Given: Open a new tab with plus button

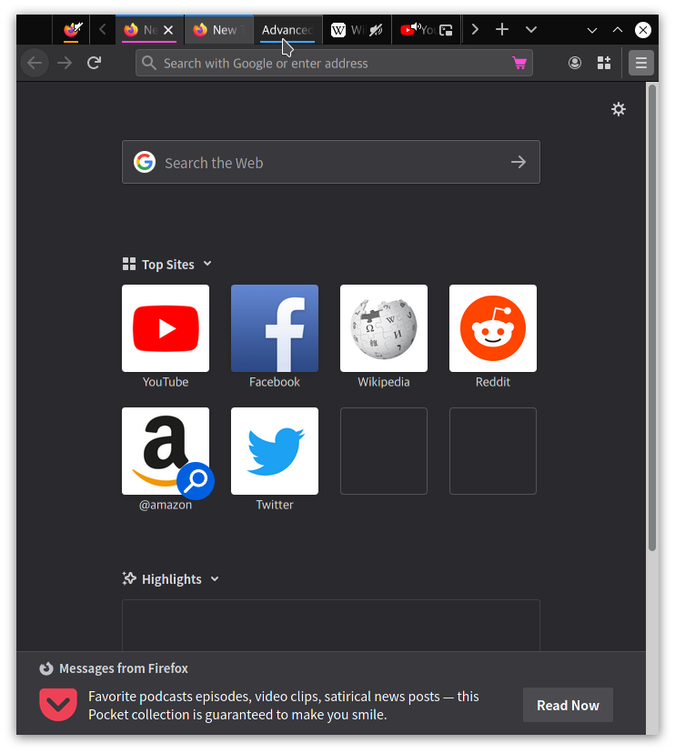Looking at the screenshot, I should [x=502, y=30].
